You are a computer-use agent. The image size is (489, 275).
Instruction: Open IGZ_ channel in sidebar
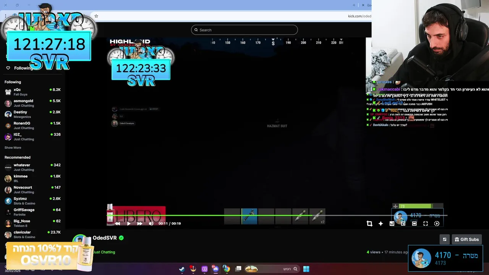coord(32,137)
